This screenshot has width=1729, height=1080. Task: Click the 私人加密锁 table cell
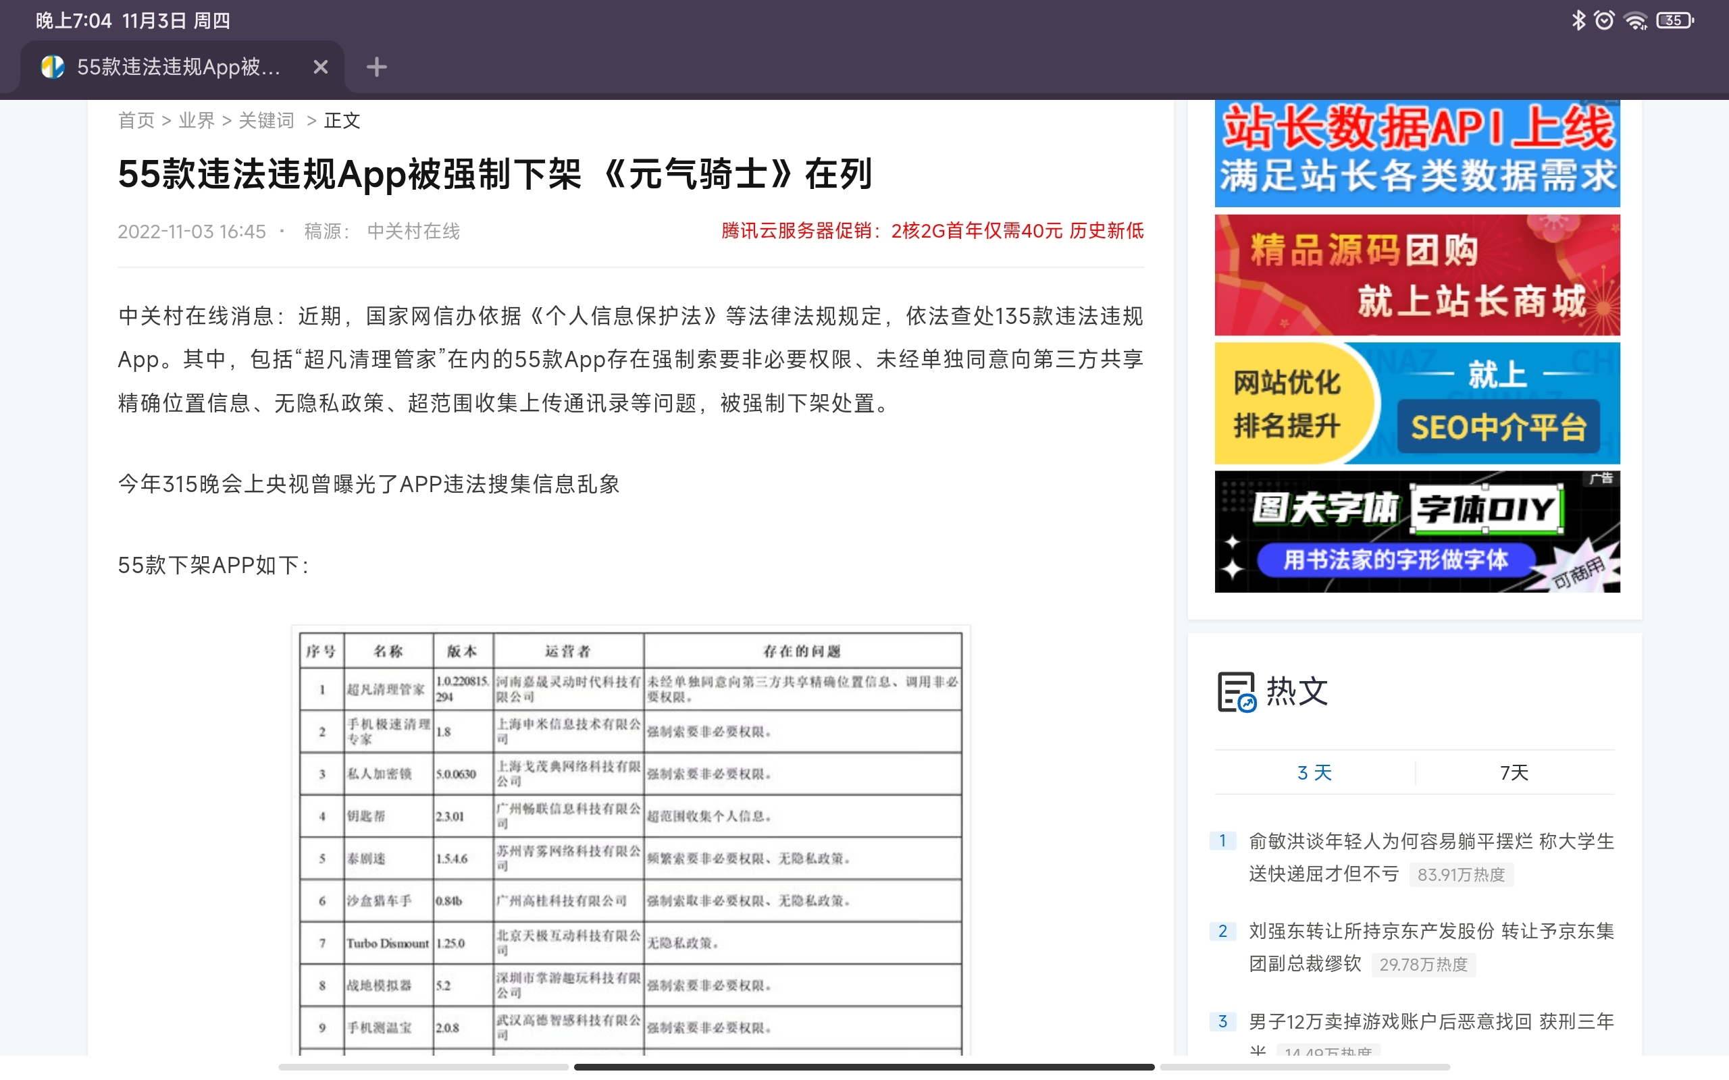coord(388,774)
